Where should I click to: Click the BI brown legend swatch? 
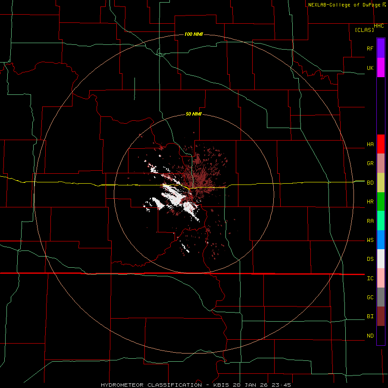381,316
